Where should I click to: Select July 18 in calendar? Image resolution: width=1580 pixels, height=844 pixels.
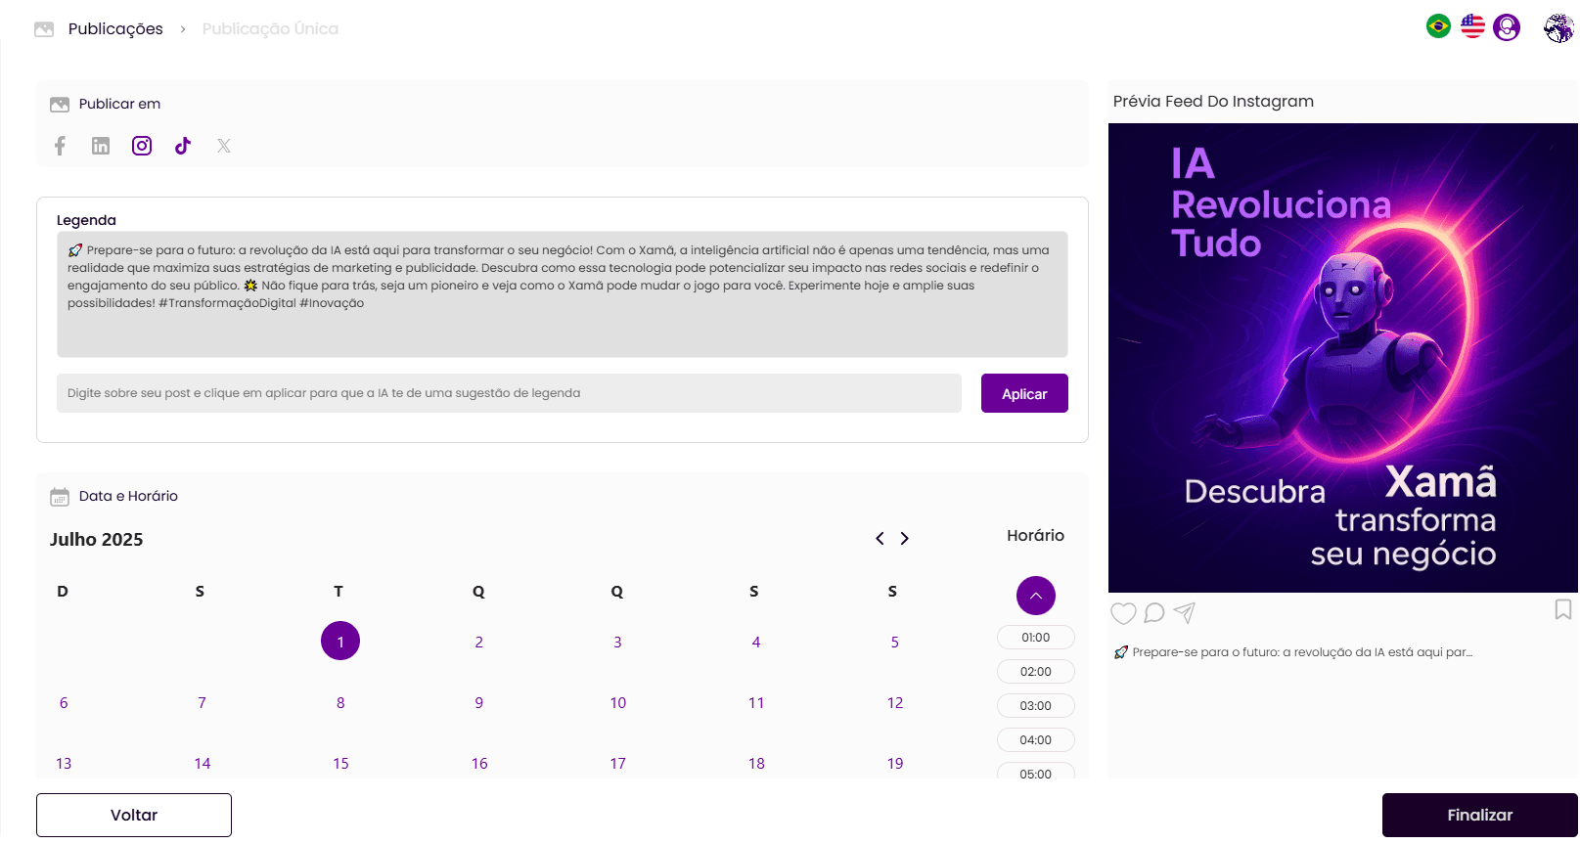click(x=756, y=764)
